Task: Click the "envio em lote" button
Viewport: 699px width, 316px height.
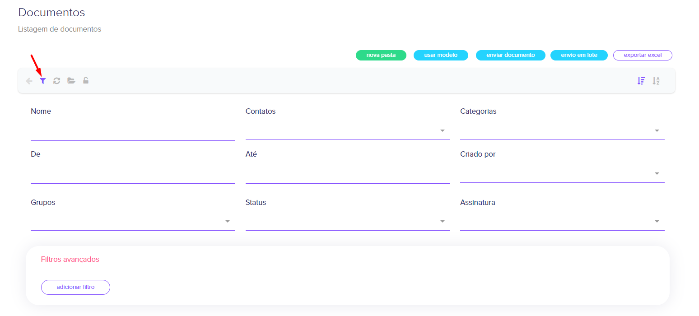Action: coord(579,55)
